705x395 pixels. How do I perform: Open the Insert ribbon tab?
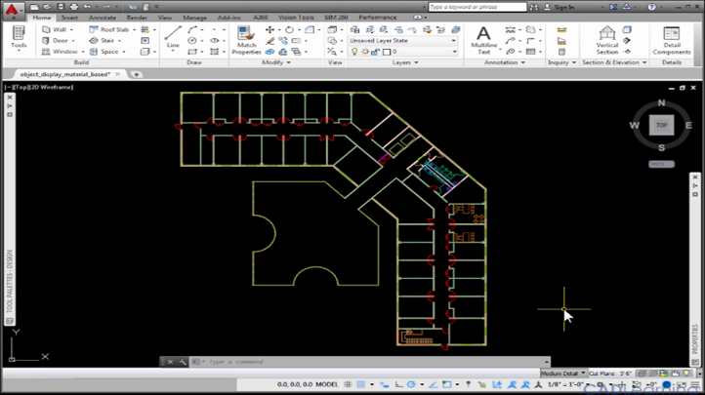click(70, 18)
